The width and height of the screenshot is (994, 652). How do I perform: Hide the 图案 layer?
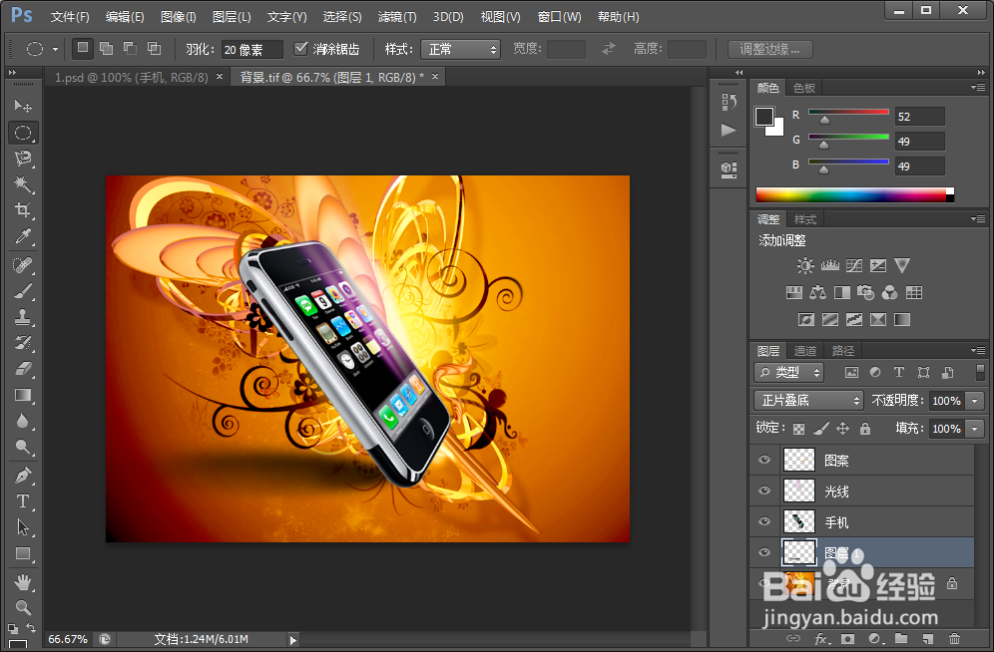[x=763, y=460]
